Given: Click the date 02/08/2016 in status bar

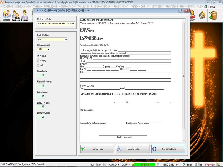Looking at the screenshot, I should 114,164.
